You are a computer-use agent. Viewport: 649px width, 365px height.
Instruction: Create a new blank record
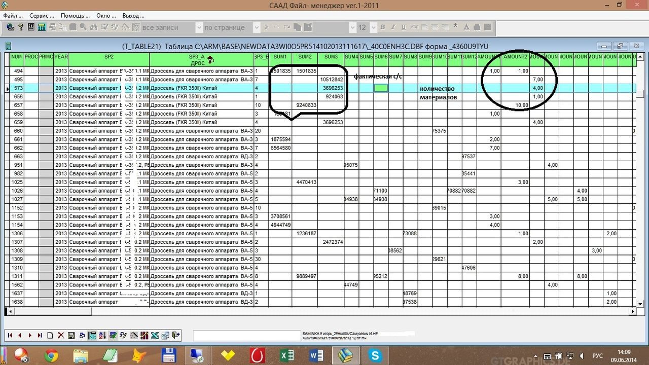pos(50,335)
